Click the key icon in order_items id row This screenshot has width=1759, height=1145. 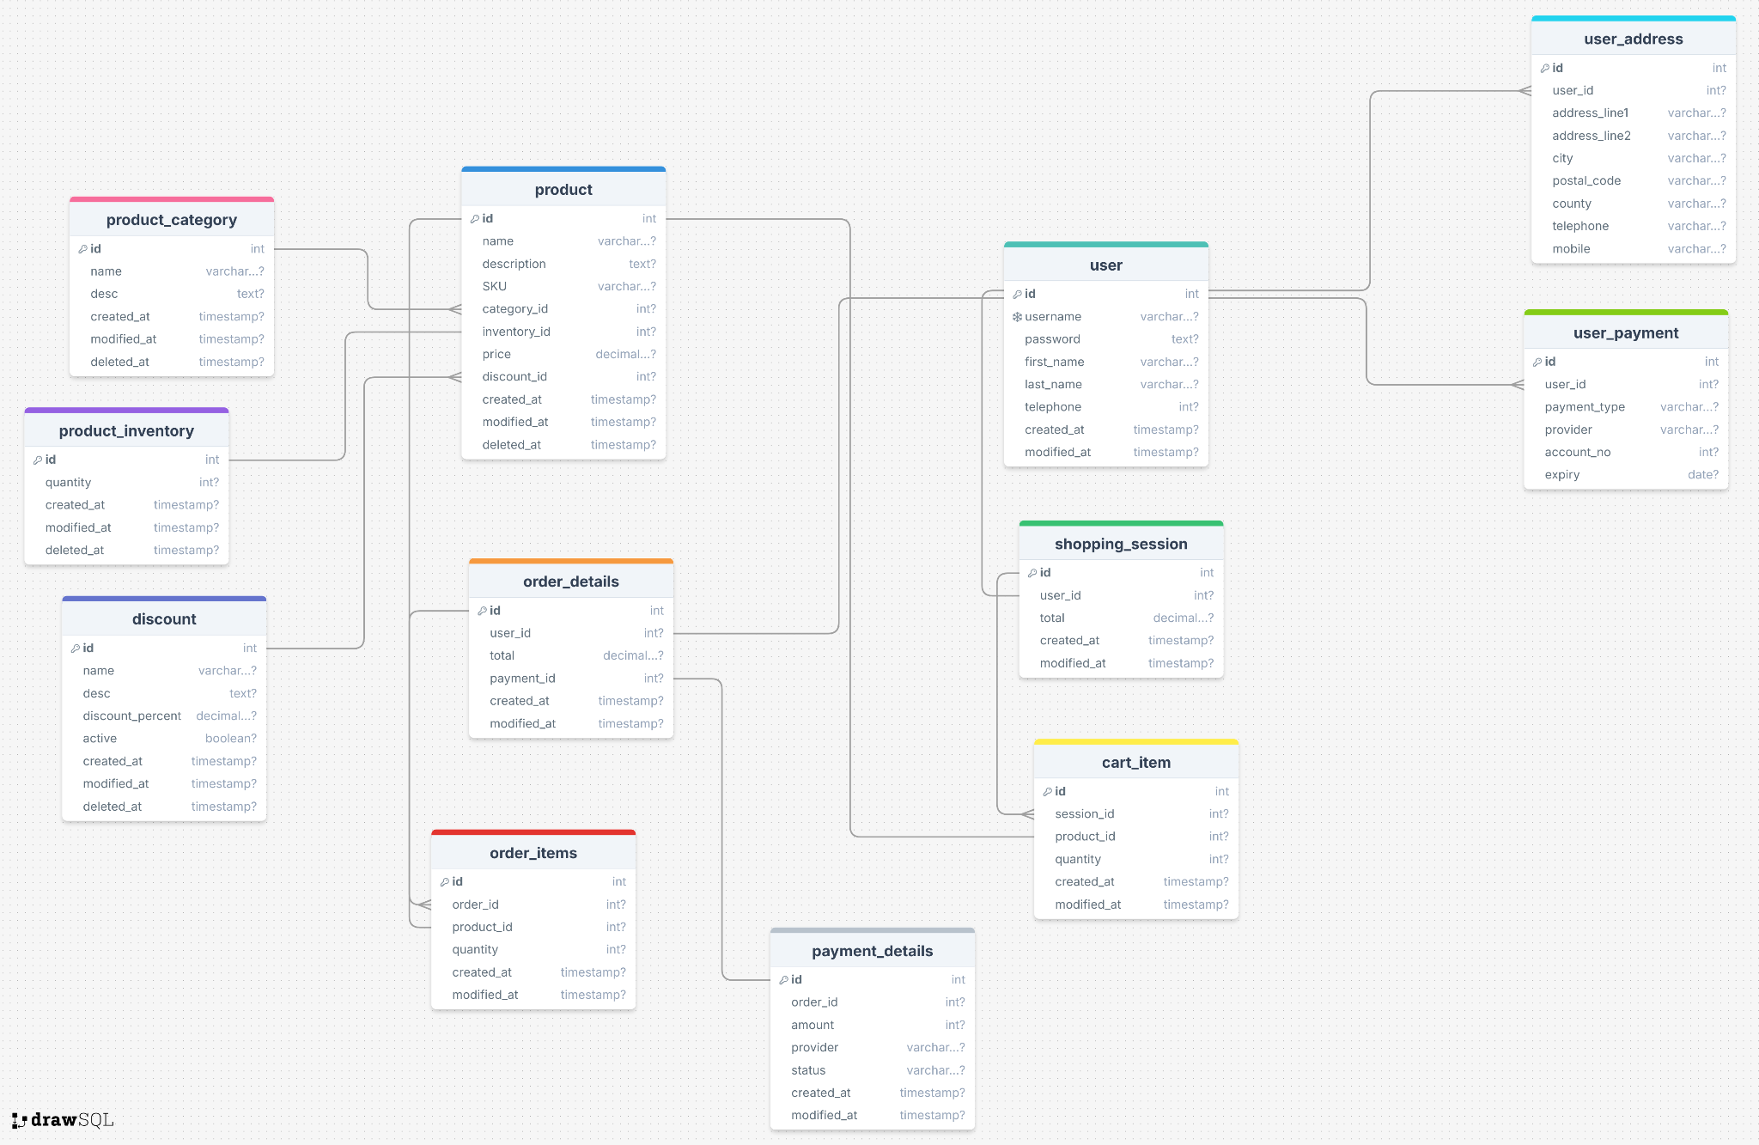click(x=445, y=882)
